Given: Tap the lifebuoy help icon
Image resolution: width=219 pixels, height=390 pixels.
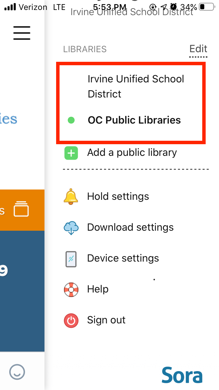Looking at the screenshot, I should coord(71,289).
